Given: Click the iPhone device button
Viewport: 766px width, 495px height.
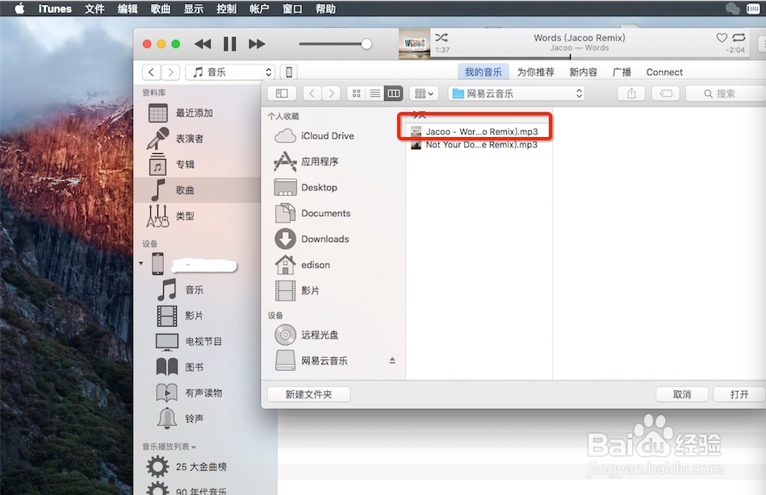Looking at the screenshot, I should (289, 73).
